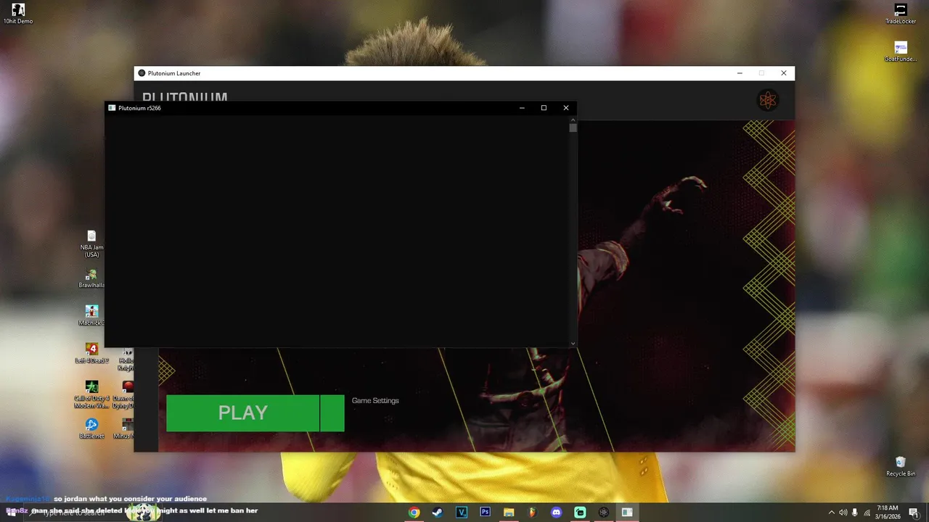
Task: Select the Battle.net desktop shortcut
Action: coord(91,428)
